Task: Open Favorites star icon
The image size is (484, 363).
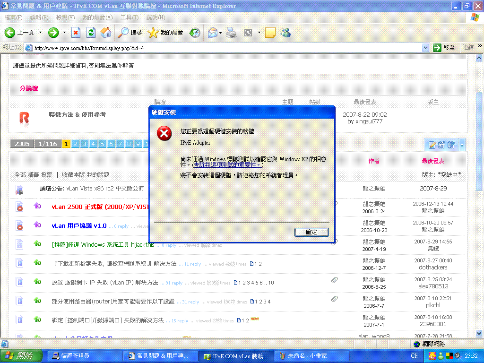Action: [153, 33]
